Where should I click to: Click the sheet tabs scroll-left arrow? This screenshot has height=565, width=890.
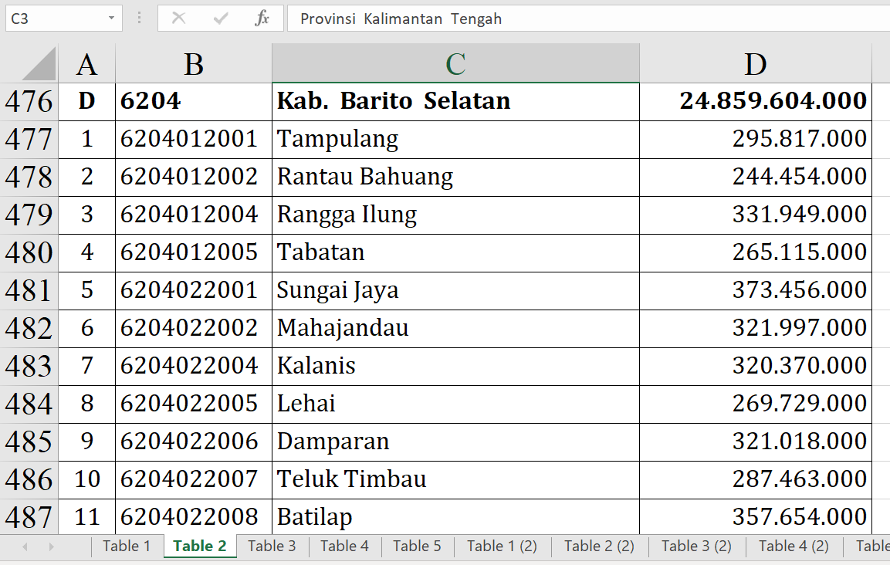coord(25,546)
